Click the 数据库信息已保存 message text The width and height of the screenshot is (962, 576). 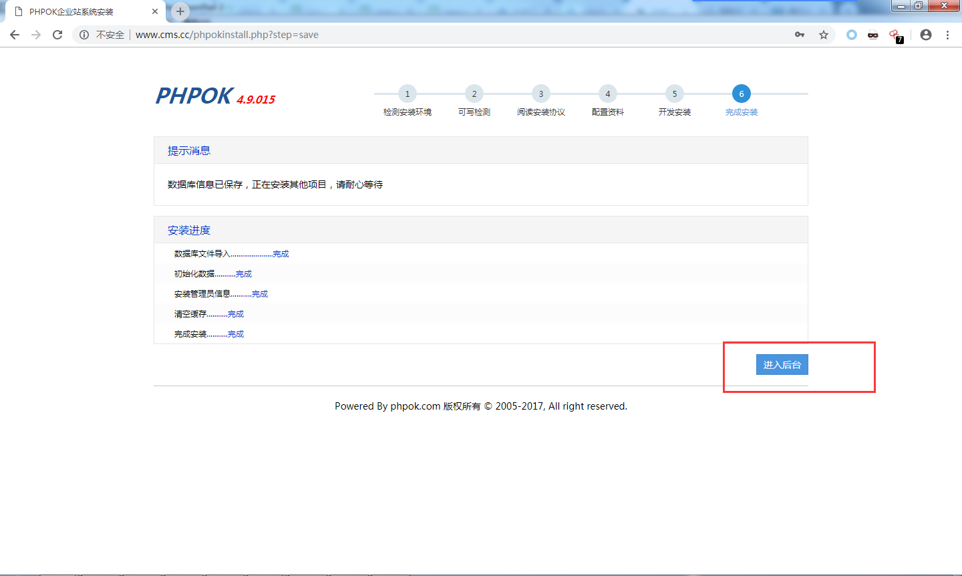tap(275, 184)
